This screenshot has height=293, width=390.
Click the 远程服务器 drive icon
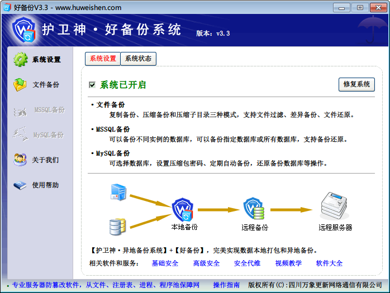pyautogui.click(x=334, y=205)
